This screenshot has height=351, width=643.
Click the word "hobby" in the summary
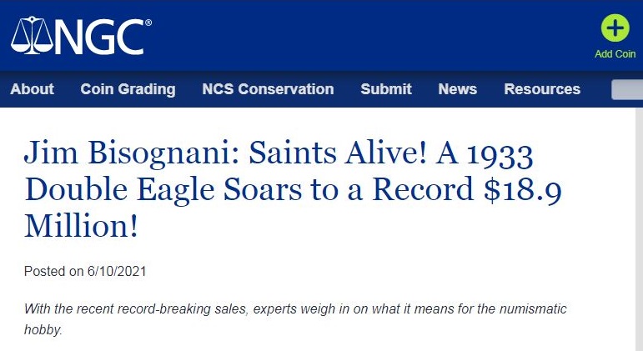coord(39,329)
